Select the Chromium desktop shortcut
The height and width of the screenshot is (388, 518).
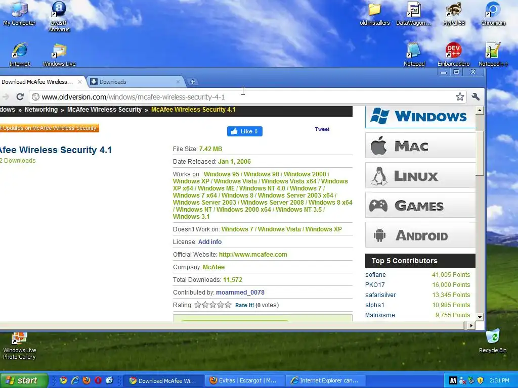tap(493, 14)
